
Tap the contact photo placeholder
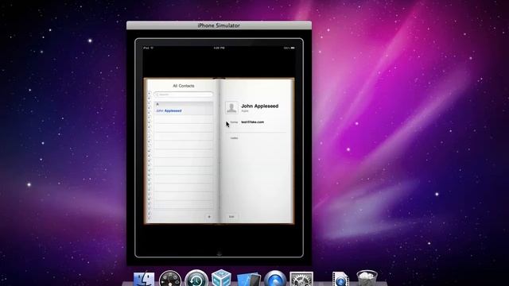tap(231, 108)
